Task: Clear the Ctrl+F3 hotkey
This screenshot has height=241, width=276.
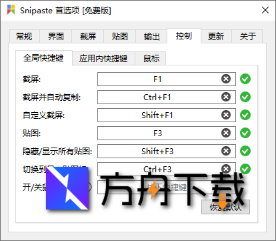Action: point(226,169)
